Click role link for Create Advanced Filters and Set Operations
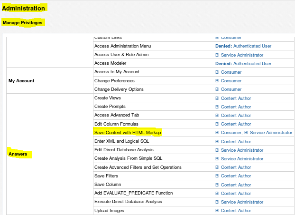The height and width of the screenshot is (215, 295). tap(233, 167)
